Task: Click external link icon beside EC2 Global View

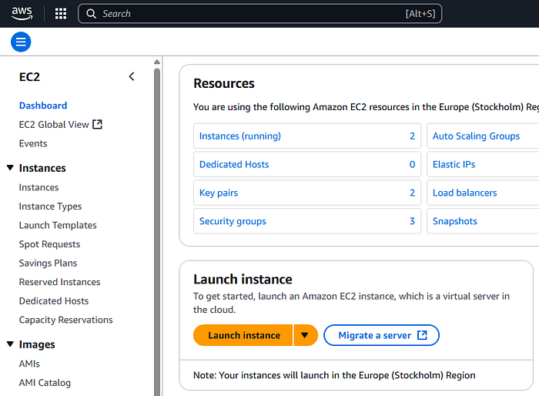Action: coord(98,124)
